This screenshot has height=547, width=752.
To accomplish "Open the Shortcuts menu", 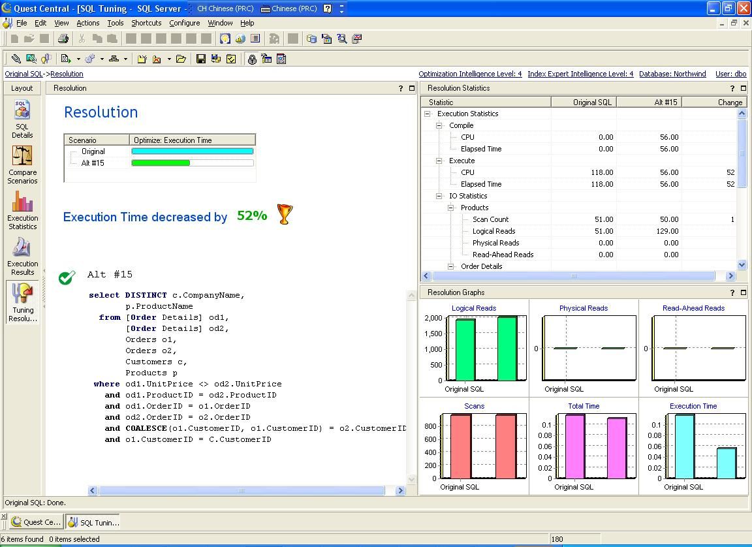I will [x=146, y=23].
